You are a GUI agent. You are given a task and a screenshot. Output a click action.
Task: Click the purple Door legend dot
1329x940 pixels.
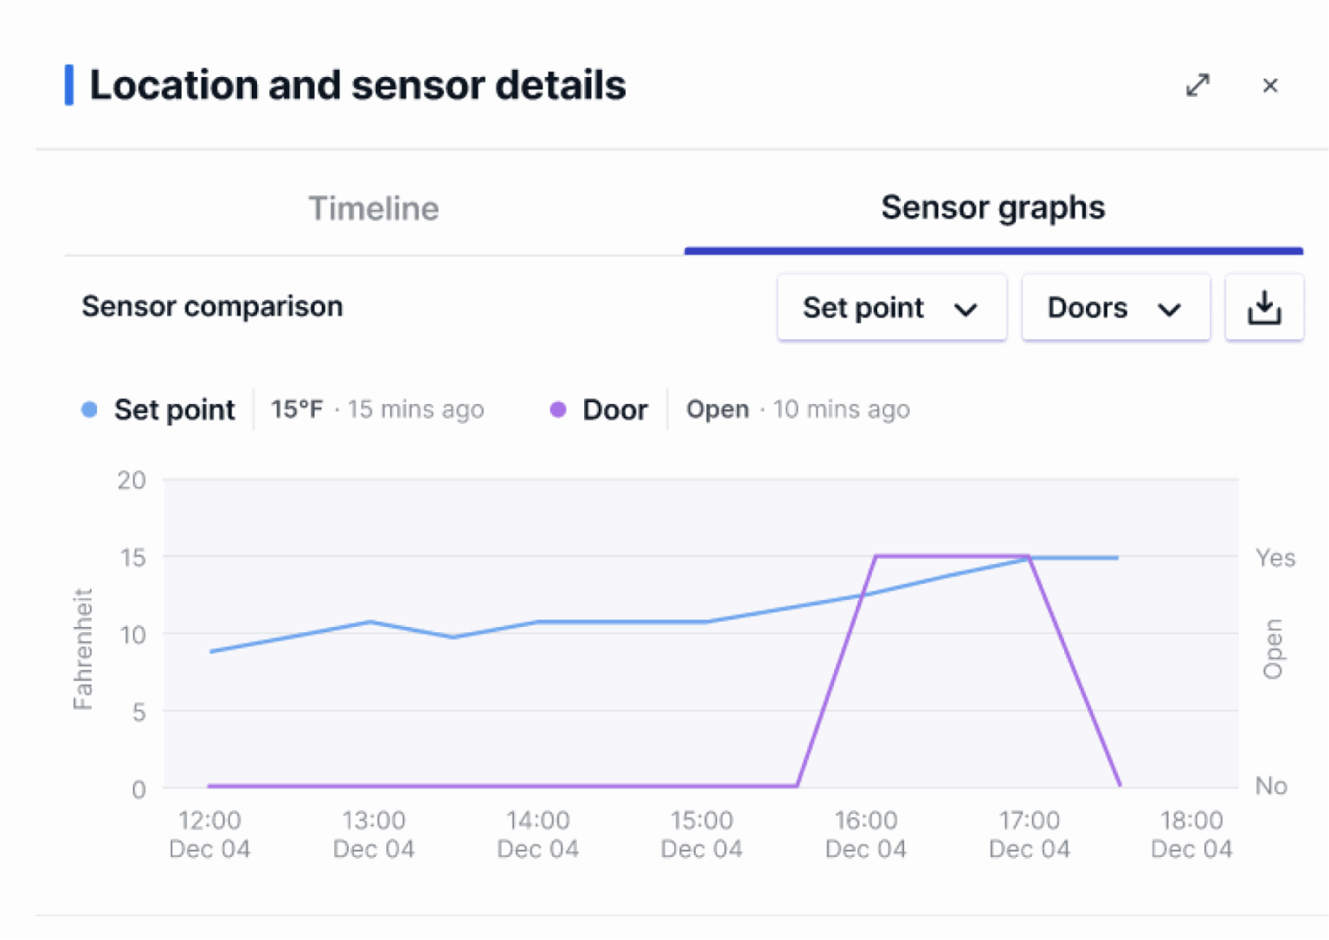click(x=558, y=410)
